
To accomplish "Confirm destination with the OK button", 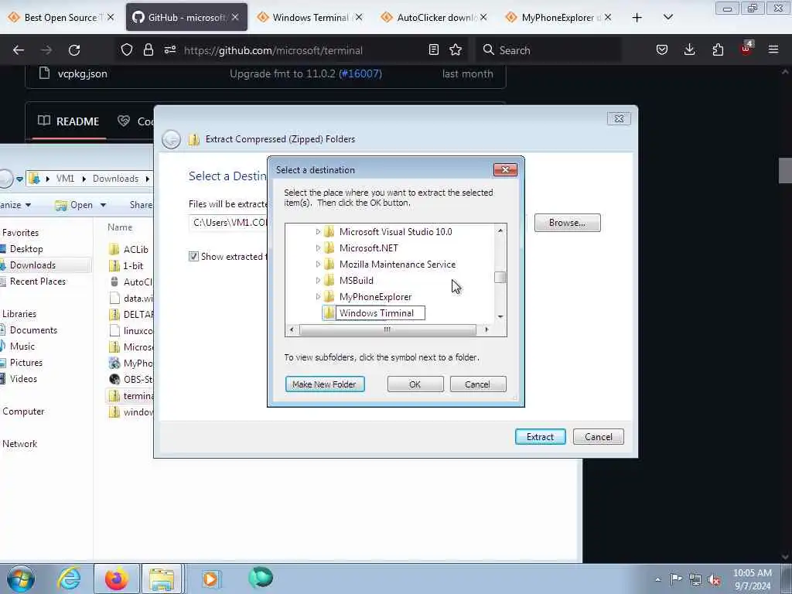I will (x=415, y=384).
